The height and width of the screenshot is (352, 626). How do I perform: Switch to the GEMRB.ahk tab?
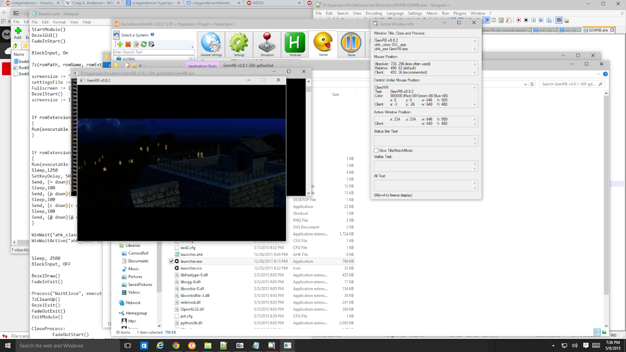tap(598, 30)
